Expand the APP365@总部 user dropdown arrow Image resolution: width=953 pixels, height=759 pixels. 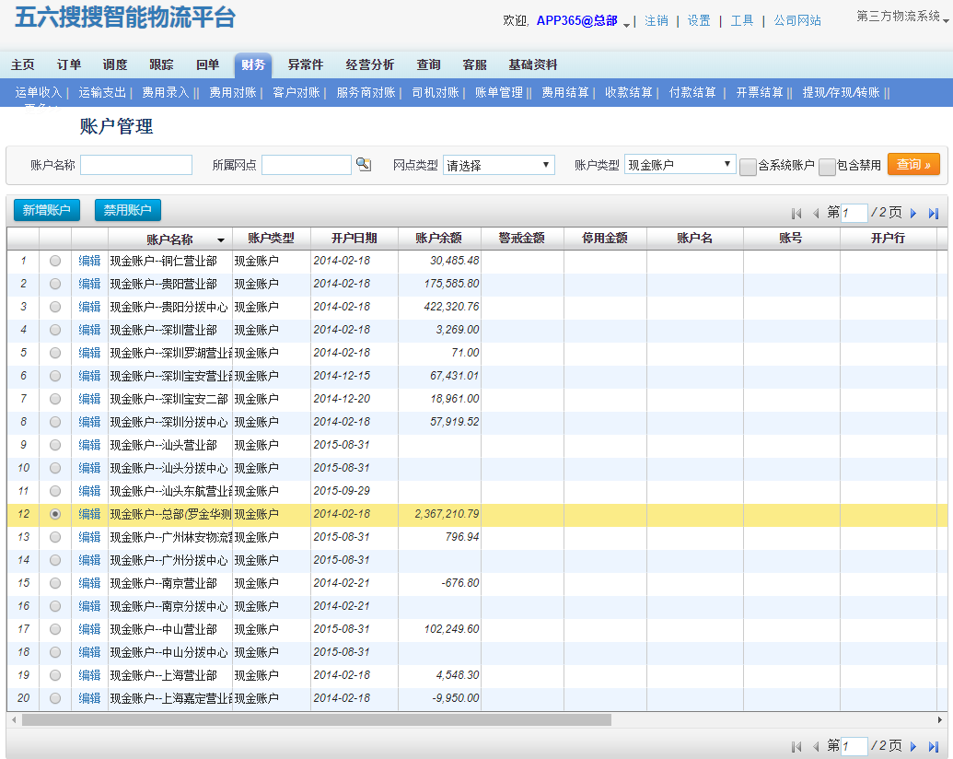[627, 24]
